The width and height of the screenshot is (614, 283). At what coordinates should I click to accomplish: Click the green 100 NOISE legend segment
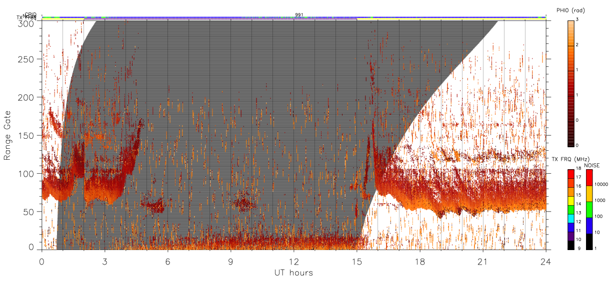click(589, 210)
